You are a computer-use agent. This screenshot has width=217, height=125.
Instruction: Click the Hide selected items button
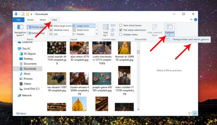155,30
